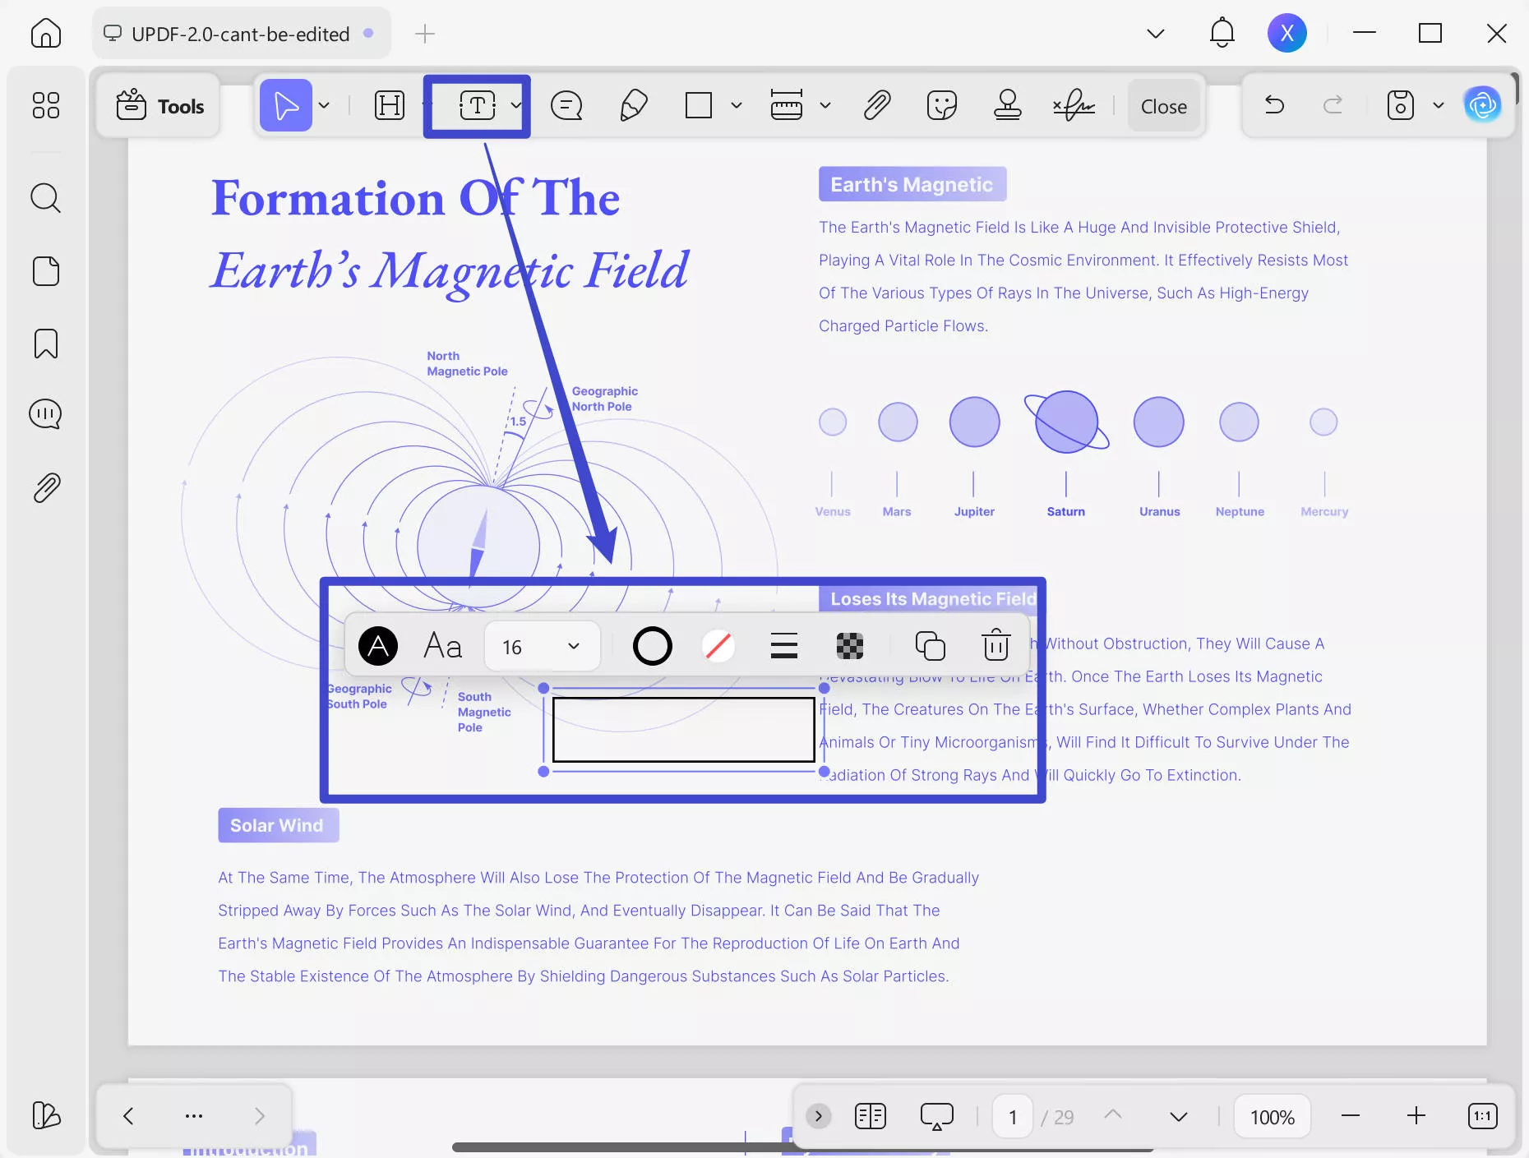1529x1158 pixels.
Task: Select the black font color swatch
Action: pos(377,646)
